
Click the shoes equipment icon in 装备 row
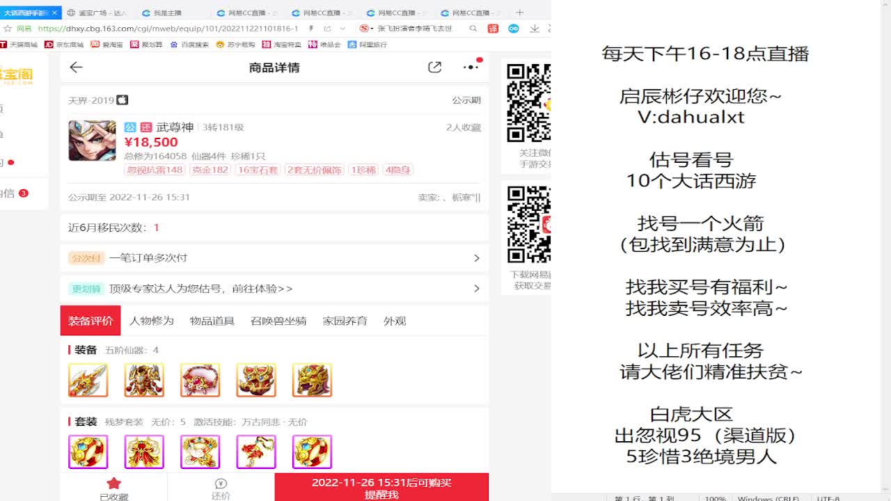tap(256, 380)
